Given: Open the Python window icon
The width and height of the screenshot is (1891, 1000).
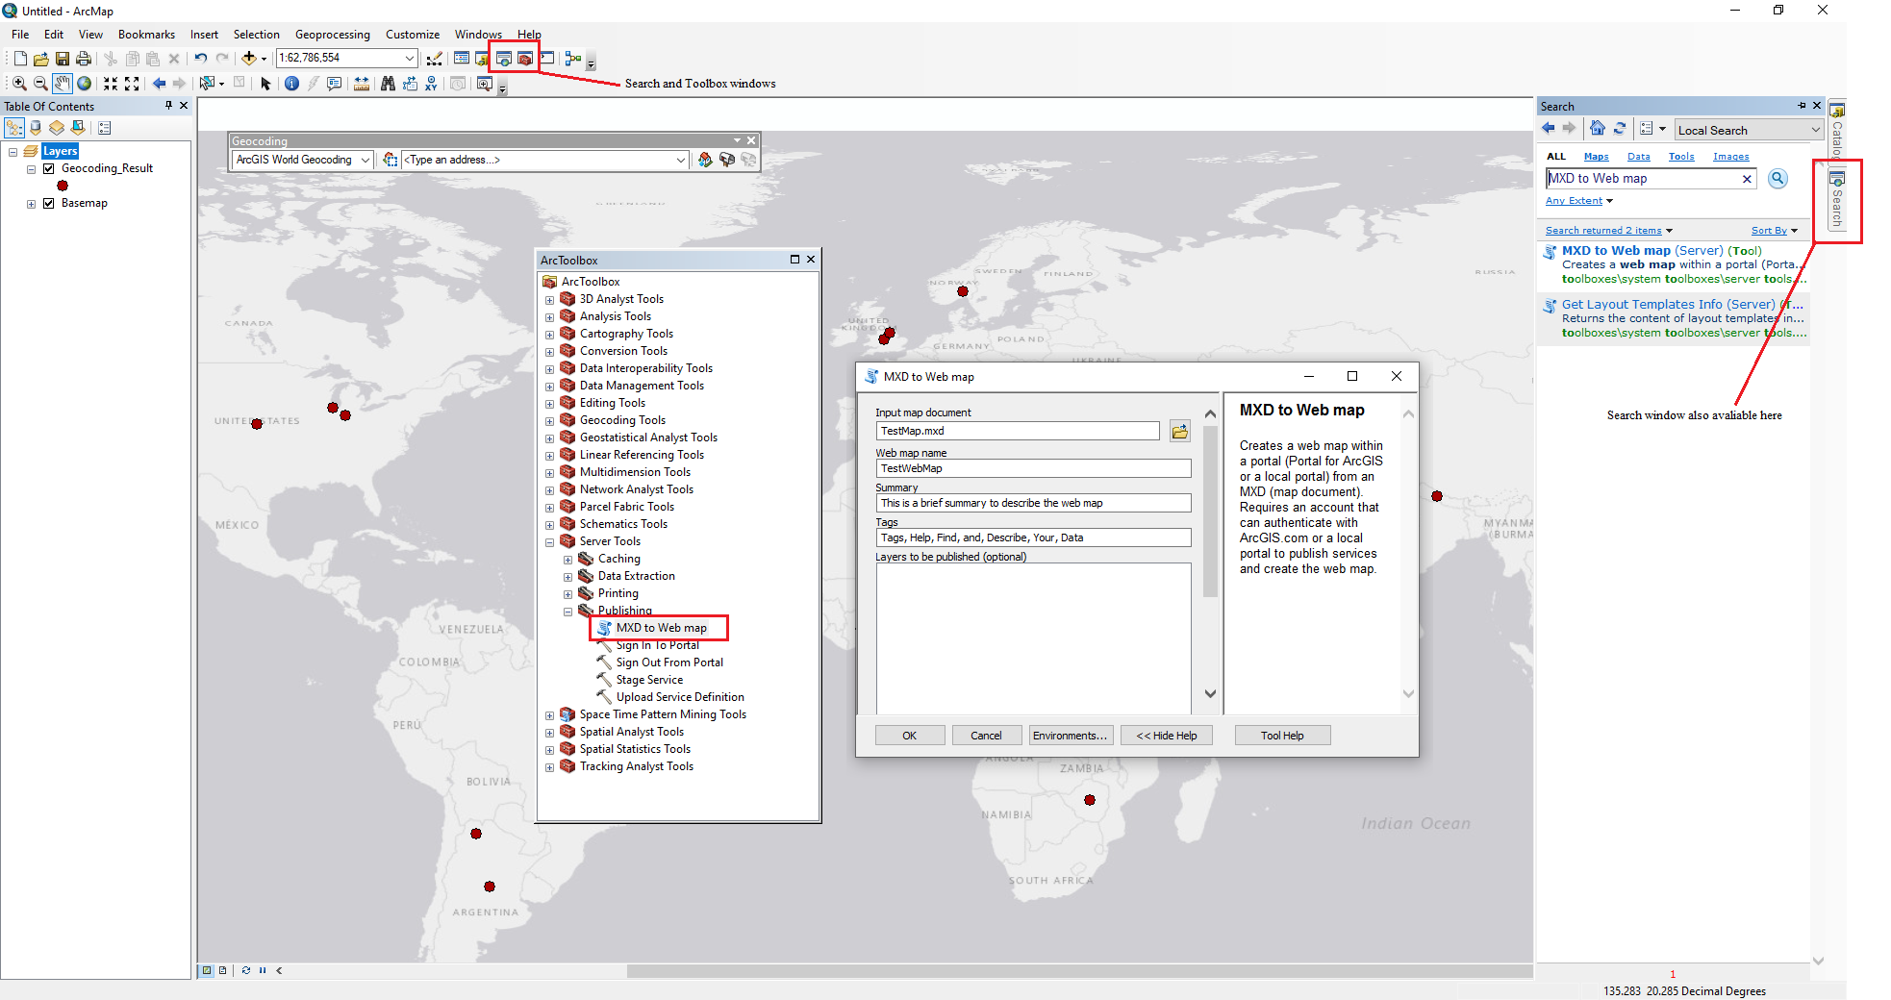Looking at the screenshot, I should (547, 59).
